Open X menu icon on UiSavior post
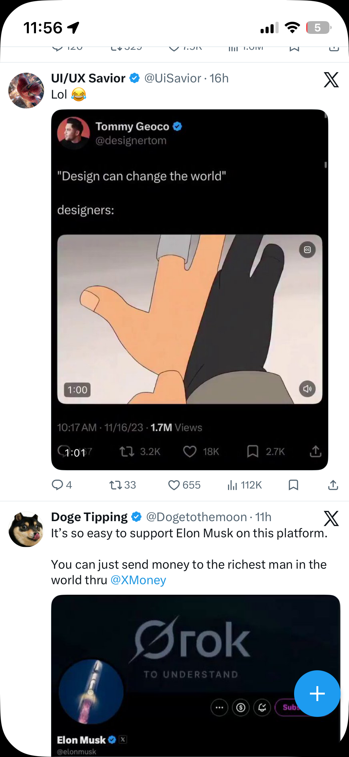 tap(331, 80)
